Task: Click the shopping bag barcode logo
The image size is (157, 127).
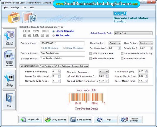Action: click(14, 18)
